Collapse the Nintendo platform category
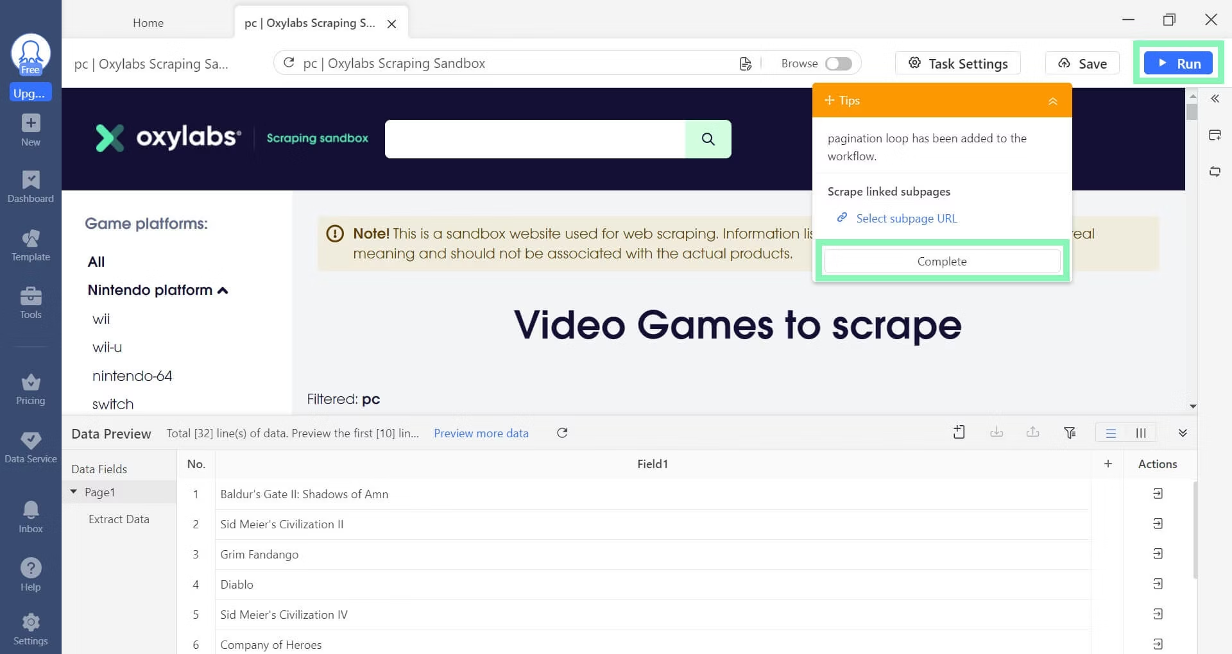Viewport: 1232px width, 654px height. click(x=222, y=290)
